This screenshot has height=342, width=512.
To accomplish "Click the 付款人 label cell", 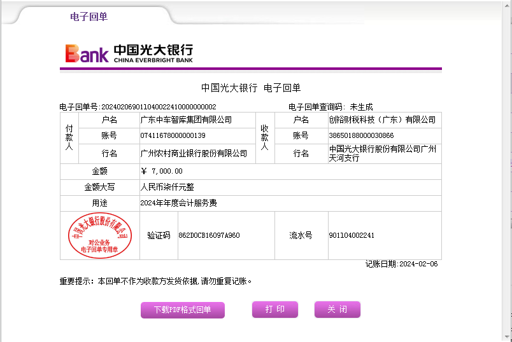I will tap(69, 137).
